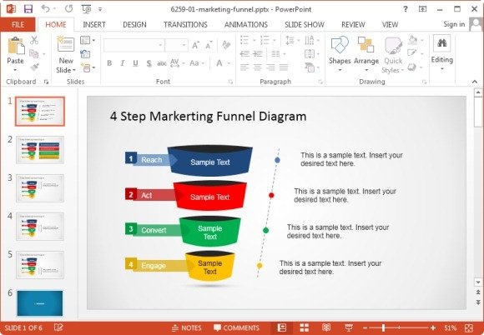Click the Format Painter brush icon
484x335 pixels.
[x=34, y=67]
